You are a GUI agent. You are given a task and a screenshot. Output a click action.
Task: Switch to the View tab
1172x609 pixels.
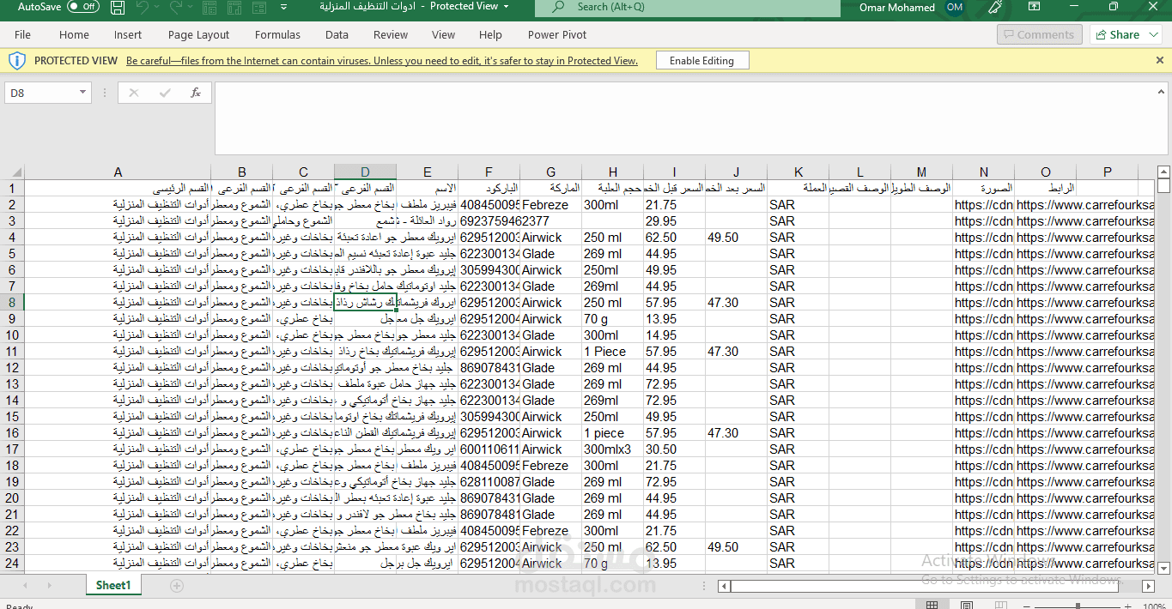[443, 35]
